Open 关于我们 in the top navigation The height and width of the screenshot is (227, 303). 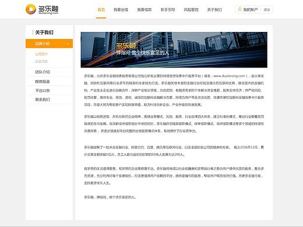[214, 10]
